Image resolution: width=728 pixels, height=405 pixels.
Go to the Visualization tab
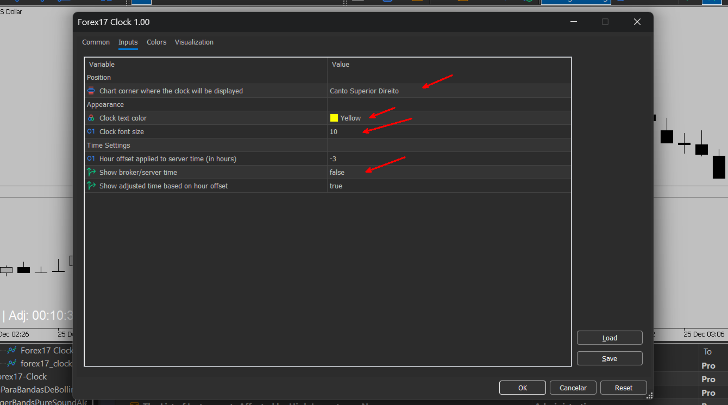[194, 42]
